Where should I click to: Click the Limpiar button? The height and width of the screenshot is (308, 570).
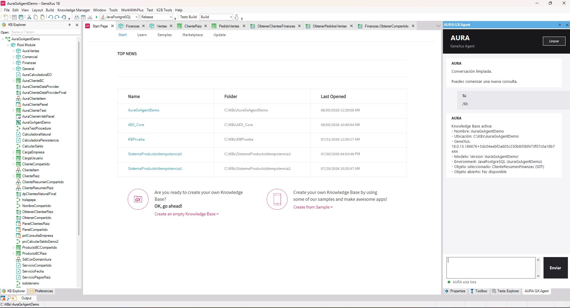pos(554,41)
